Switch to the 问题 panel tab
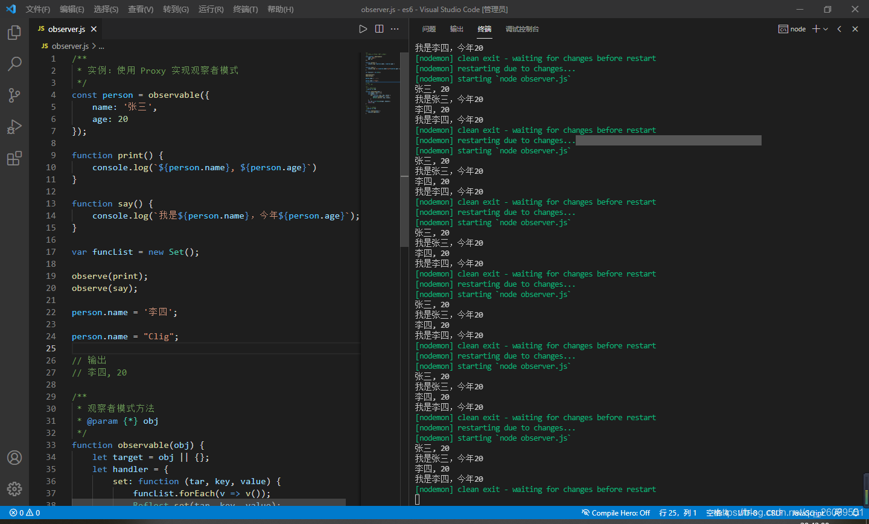The image size is (869, 524). [x=429, y=29]
